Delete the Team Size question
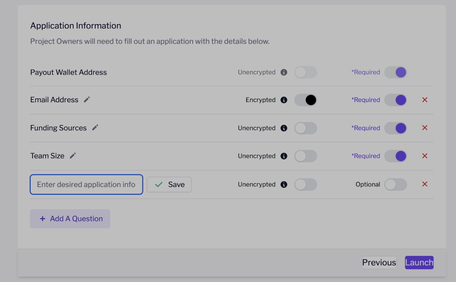The width and height of the screenshot is (456, 282). [425, 156]
